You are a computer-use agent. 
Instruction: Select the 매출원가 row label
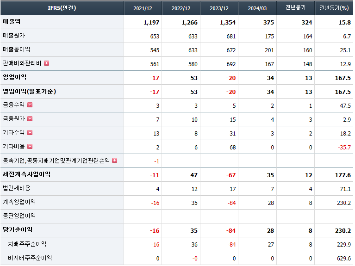pos(14,36)
